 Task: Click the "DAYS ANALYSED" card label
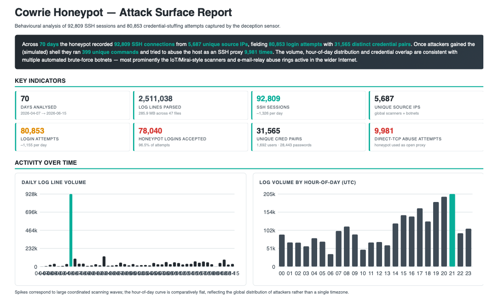coord(39,107)
